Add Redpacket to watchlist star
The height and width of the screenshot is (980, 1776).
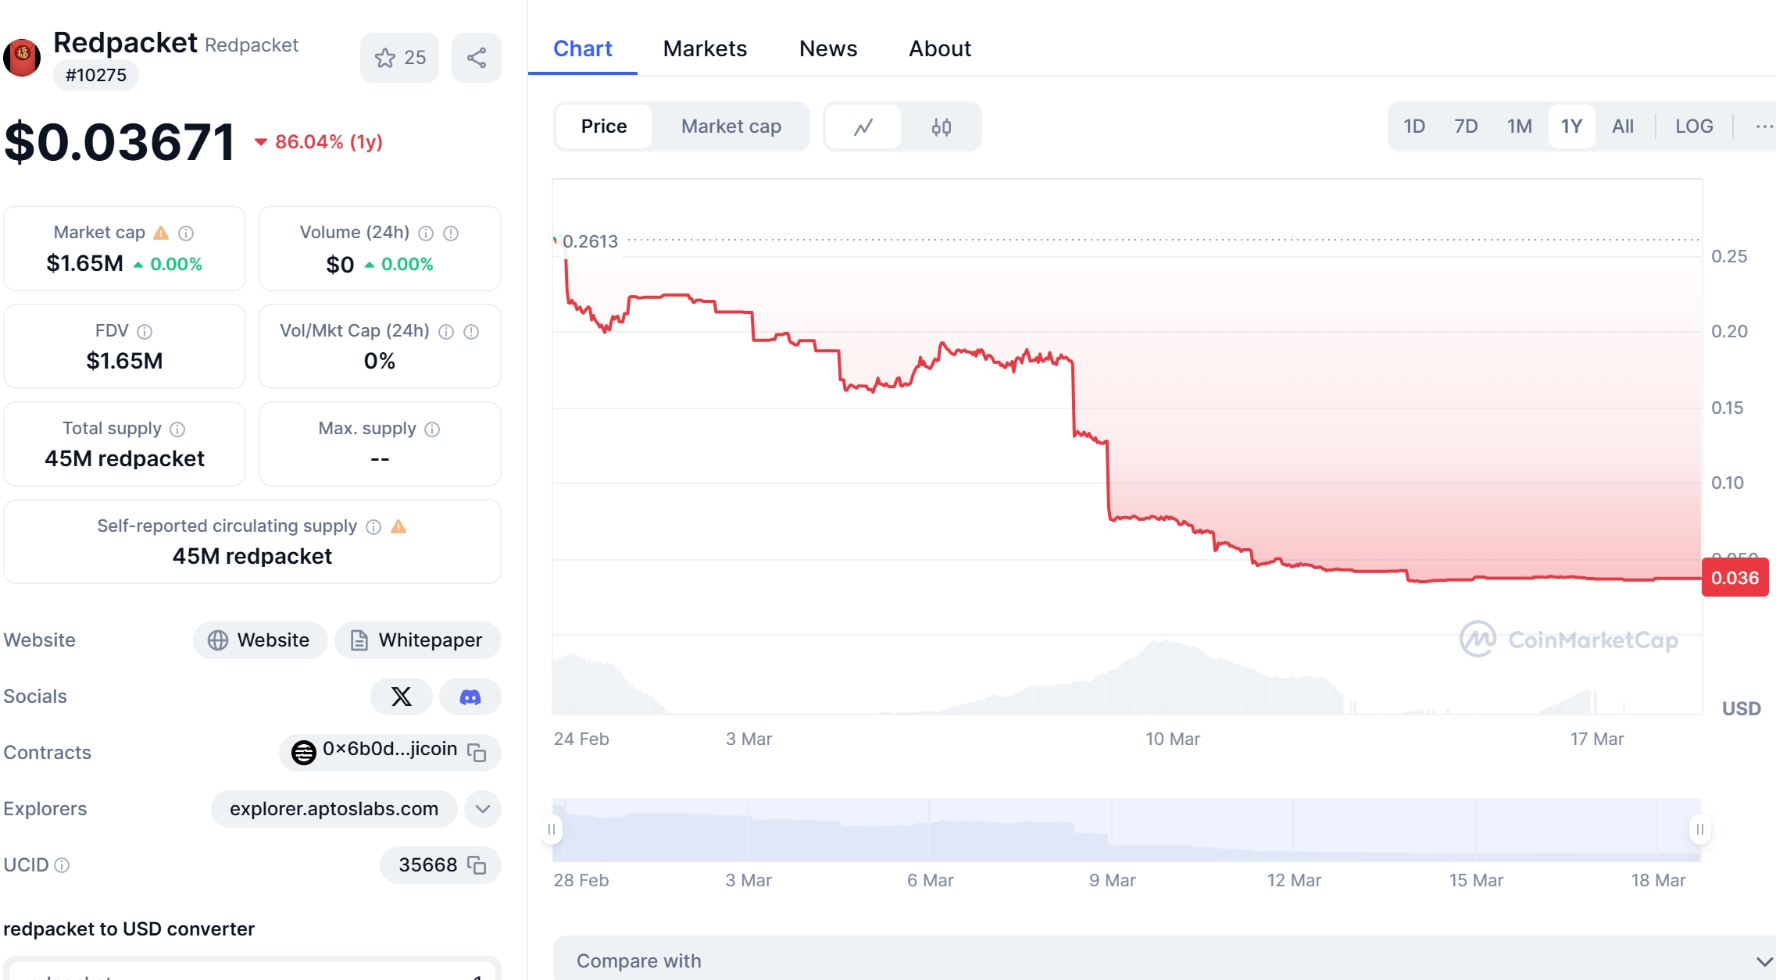pos(399,58)
